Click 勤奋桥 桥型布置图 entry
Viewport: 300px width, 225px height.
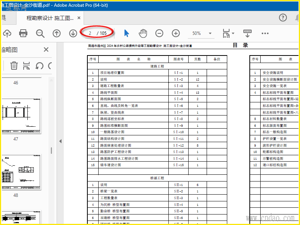coord(115,211)
